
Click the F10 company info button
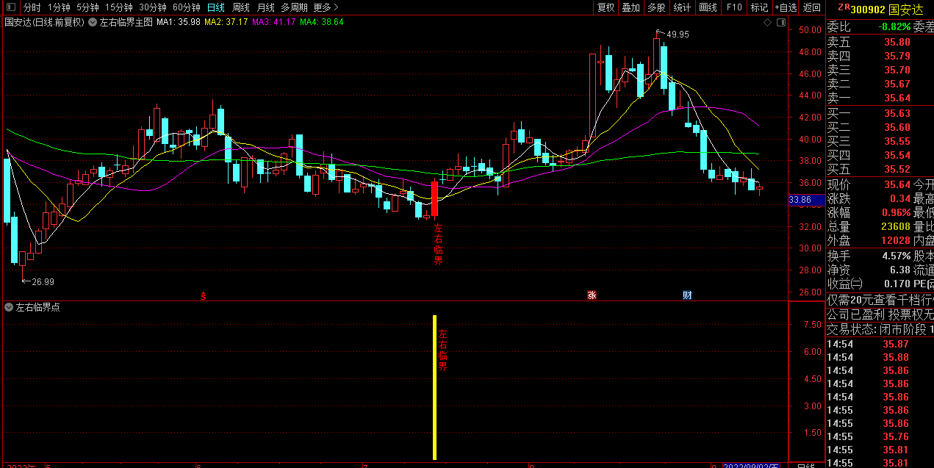(x=733, y=7)
